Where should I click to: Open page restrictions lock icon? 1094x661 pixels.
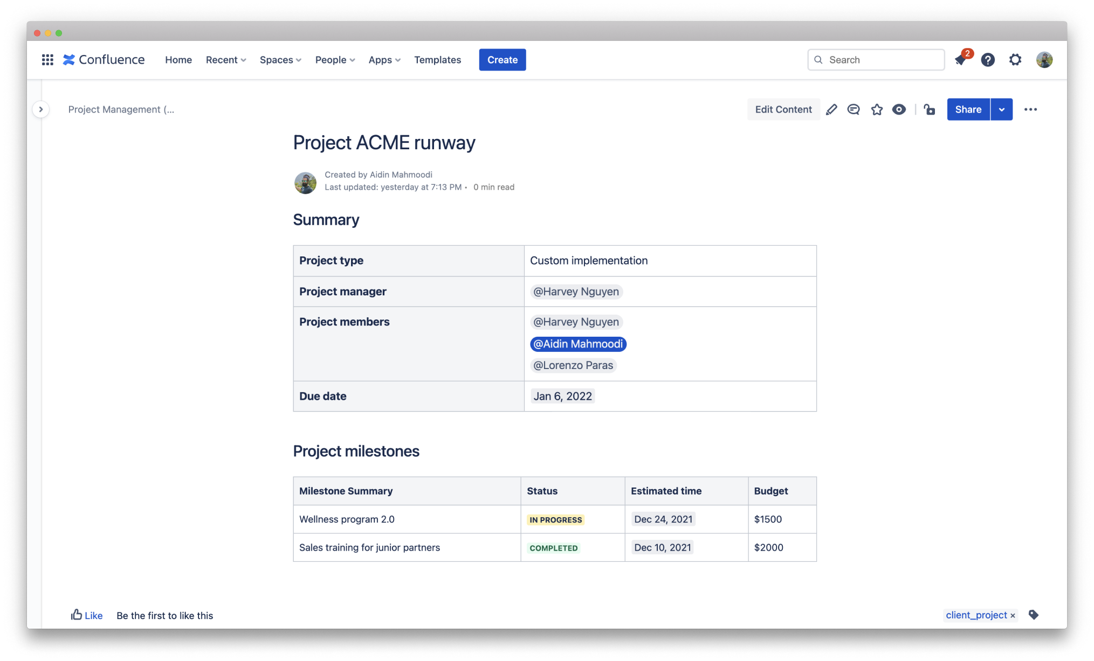(929, 109)
